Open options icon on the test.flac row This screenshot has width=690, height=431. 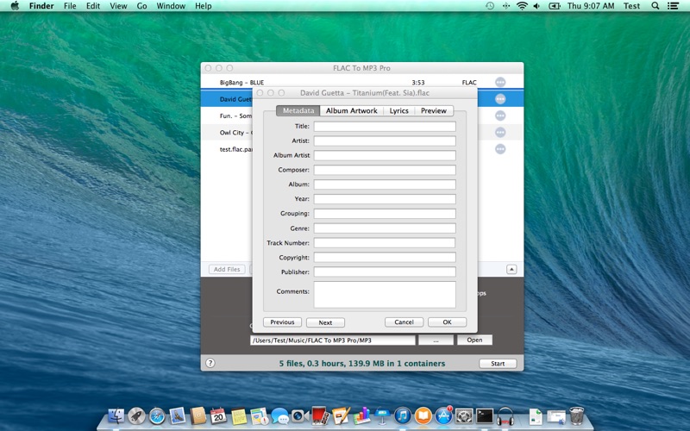(500, 149)
